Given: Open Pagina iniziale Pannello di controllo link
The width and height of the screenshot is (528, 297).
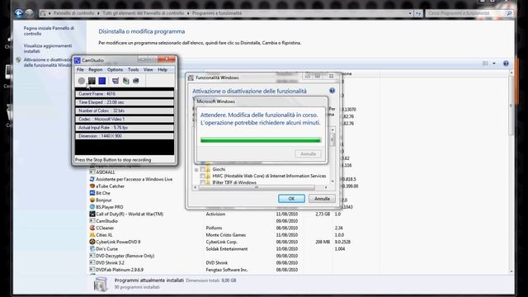Looking at the screenshot, I should point(49,31).
